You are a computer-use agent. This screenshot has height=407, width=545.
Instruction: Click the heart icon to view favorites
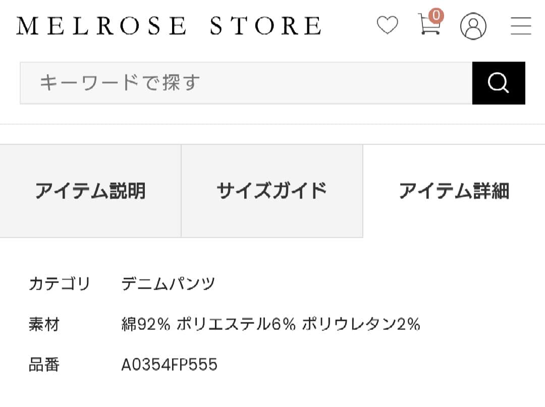[x=388, y=25]
